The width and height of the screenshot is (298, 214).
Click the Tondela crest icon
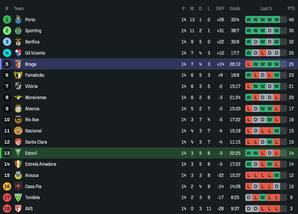pyautogui.click(x=18, y=197)
